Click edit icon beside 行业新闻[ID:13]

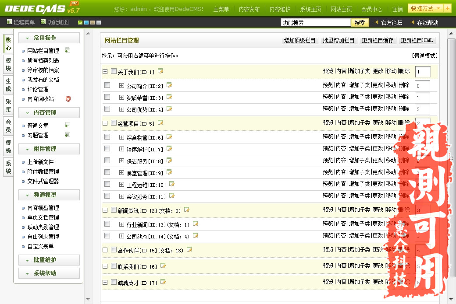(x=196, y=224)
